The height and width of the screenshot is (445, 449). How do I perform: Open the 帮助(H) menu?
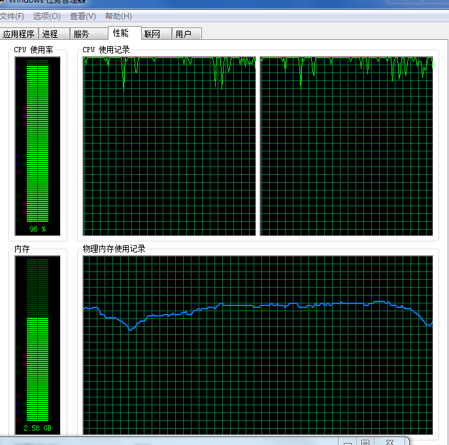point(118,16)
